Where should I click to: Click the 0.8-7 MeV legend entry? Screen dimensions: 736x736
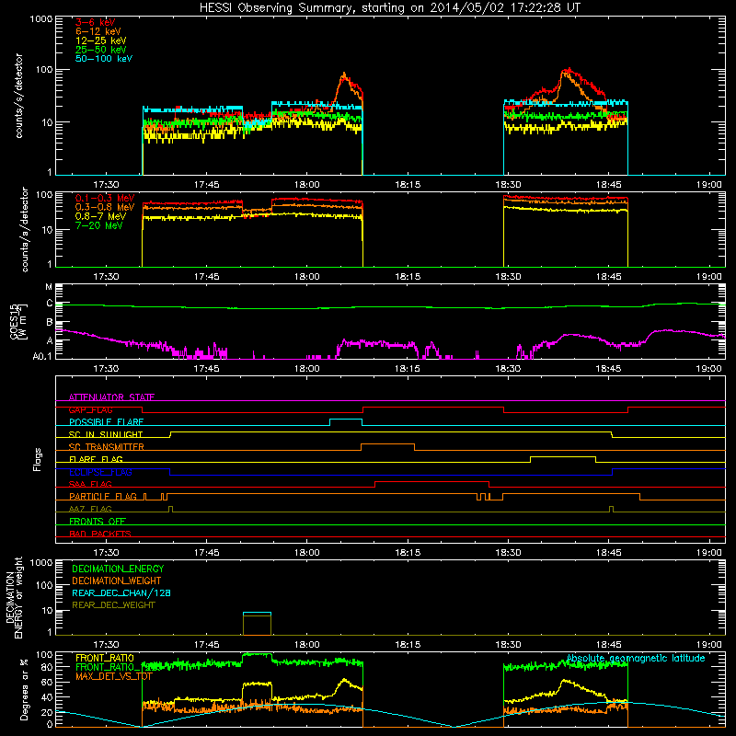click(100, 216)
